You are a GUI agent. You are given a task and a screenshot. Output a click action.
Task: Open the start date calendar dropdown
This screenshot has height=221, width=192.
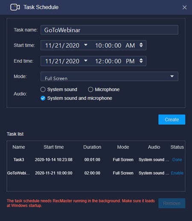coord(86,45)
